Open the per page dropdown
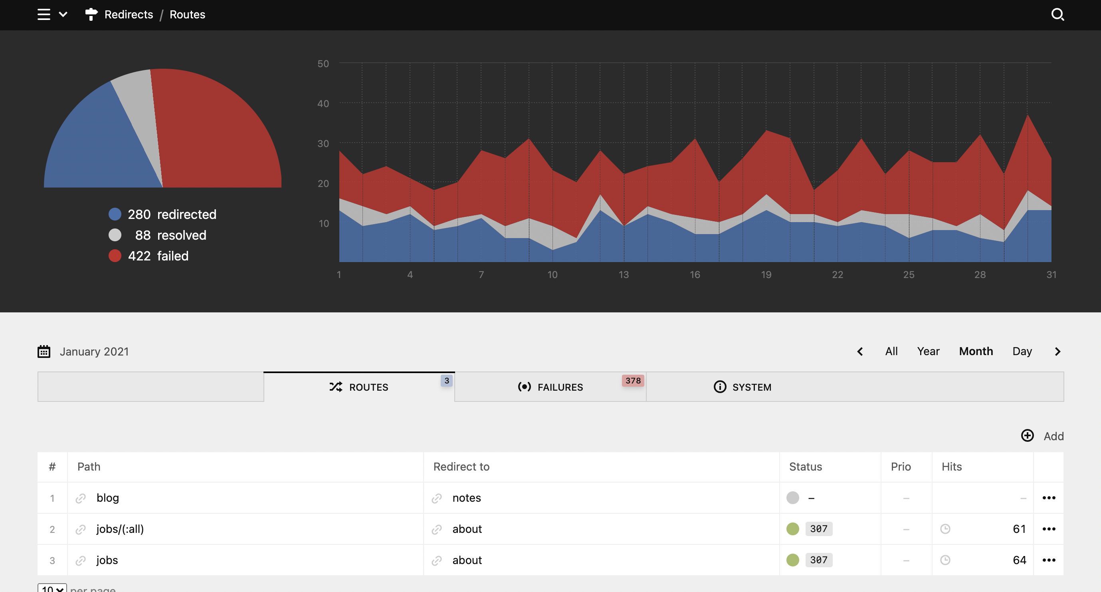The width and height of the screenshot is (1101, 592). [52, 588]
